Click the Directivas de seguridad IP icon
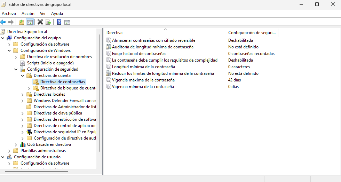Screen dimensions: 341x182 (30, 132)
